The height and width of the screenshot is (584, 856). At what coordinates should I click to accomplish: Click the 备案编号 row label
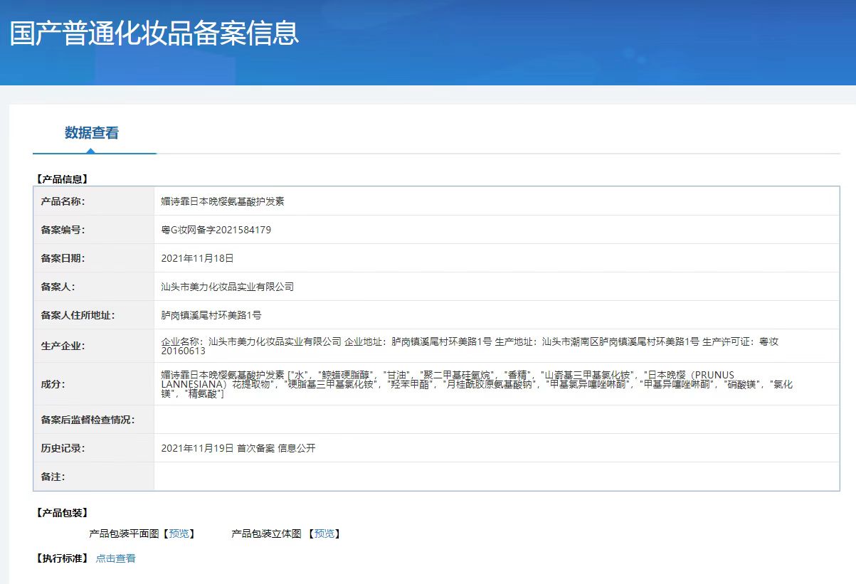63,230
